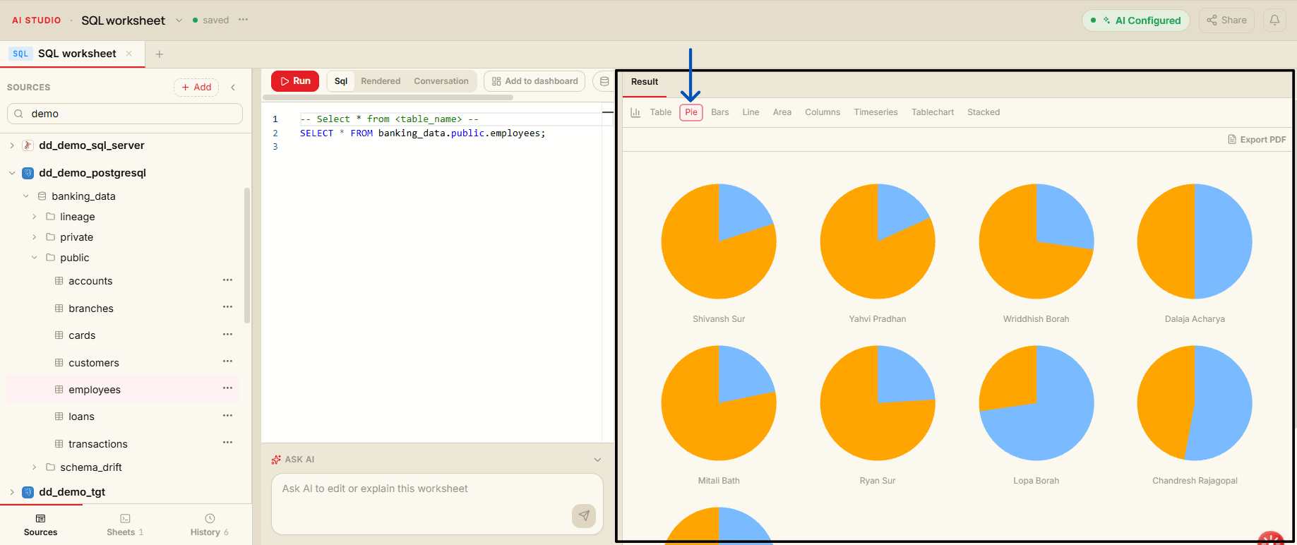This screenshot has width=1297, height=545.
Task: Click the sources search field
Action: pyautogui.click(x=125, y=114)
